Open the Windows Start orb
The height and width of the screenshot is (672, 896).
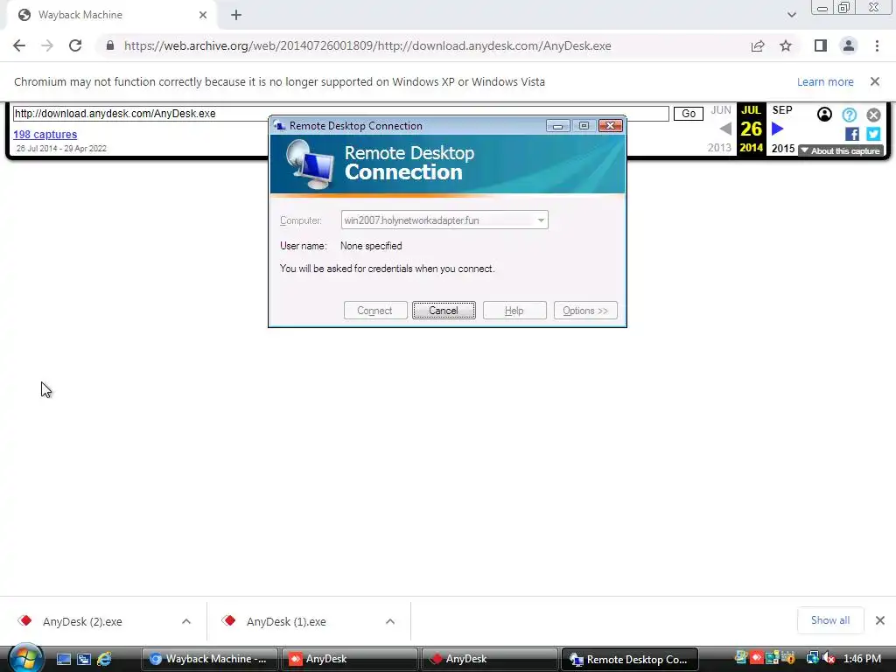point(24,658)
